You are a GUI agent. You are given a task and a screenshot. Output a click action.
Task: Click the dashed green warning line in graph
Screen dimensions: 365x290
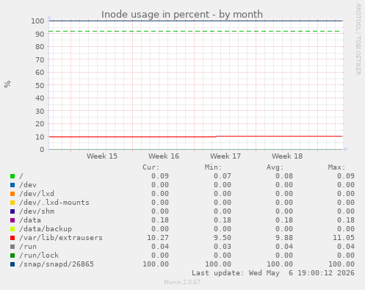(195, 32)
